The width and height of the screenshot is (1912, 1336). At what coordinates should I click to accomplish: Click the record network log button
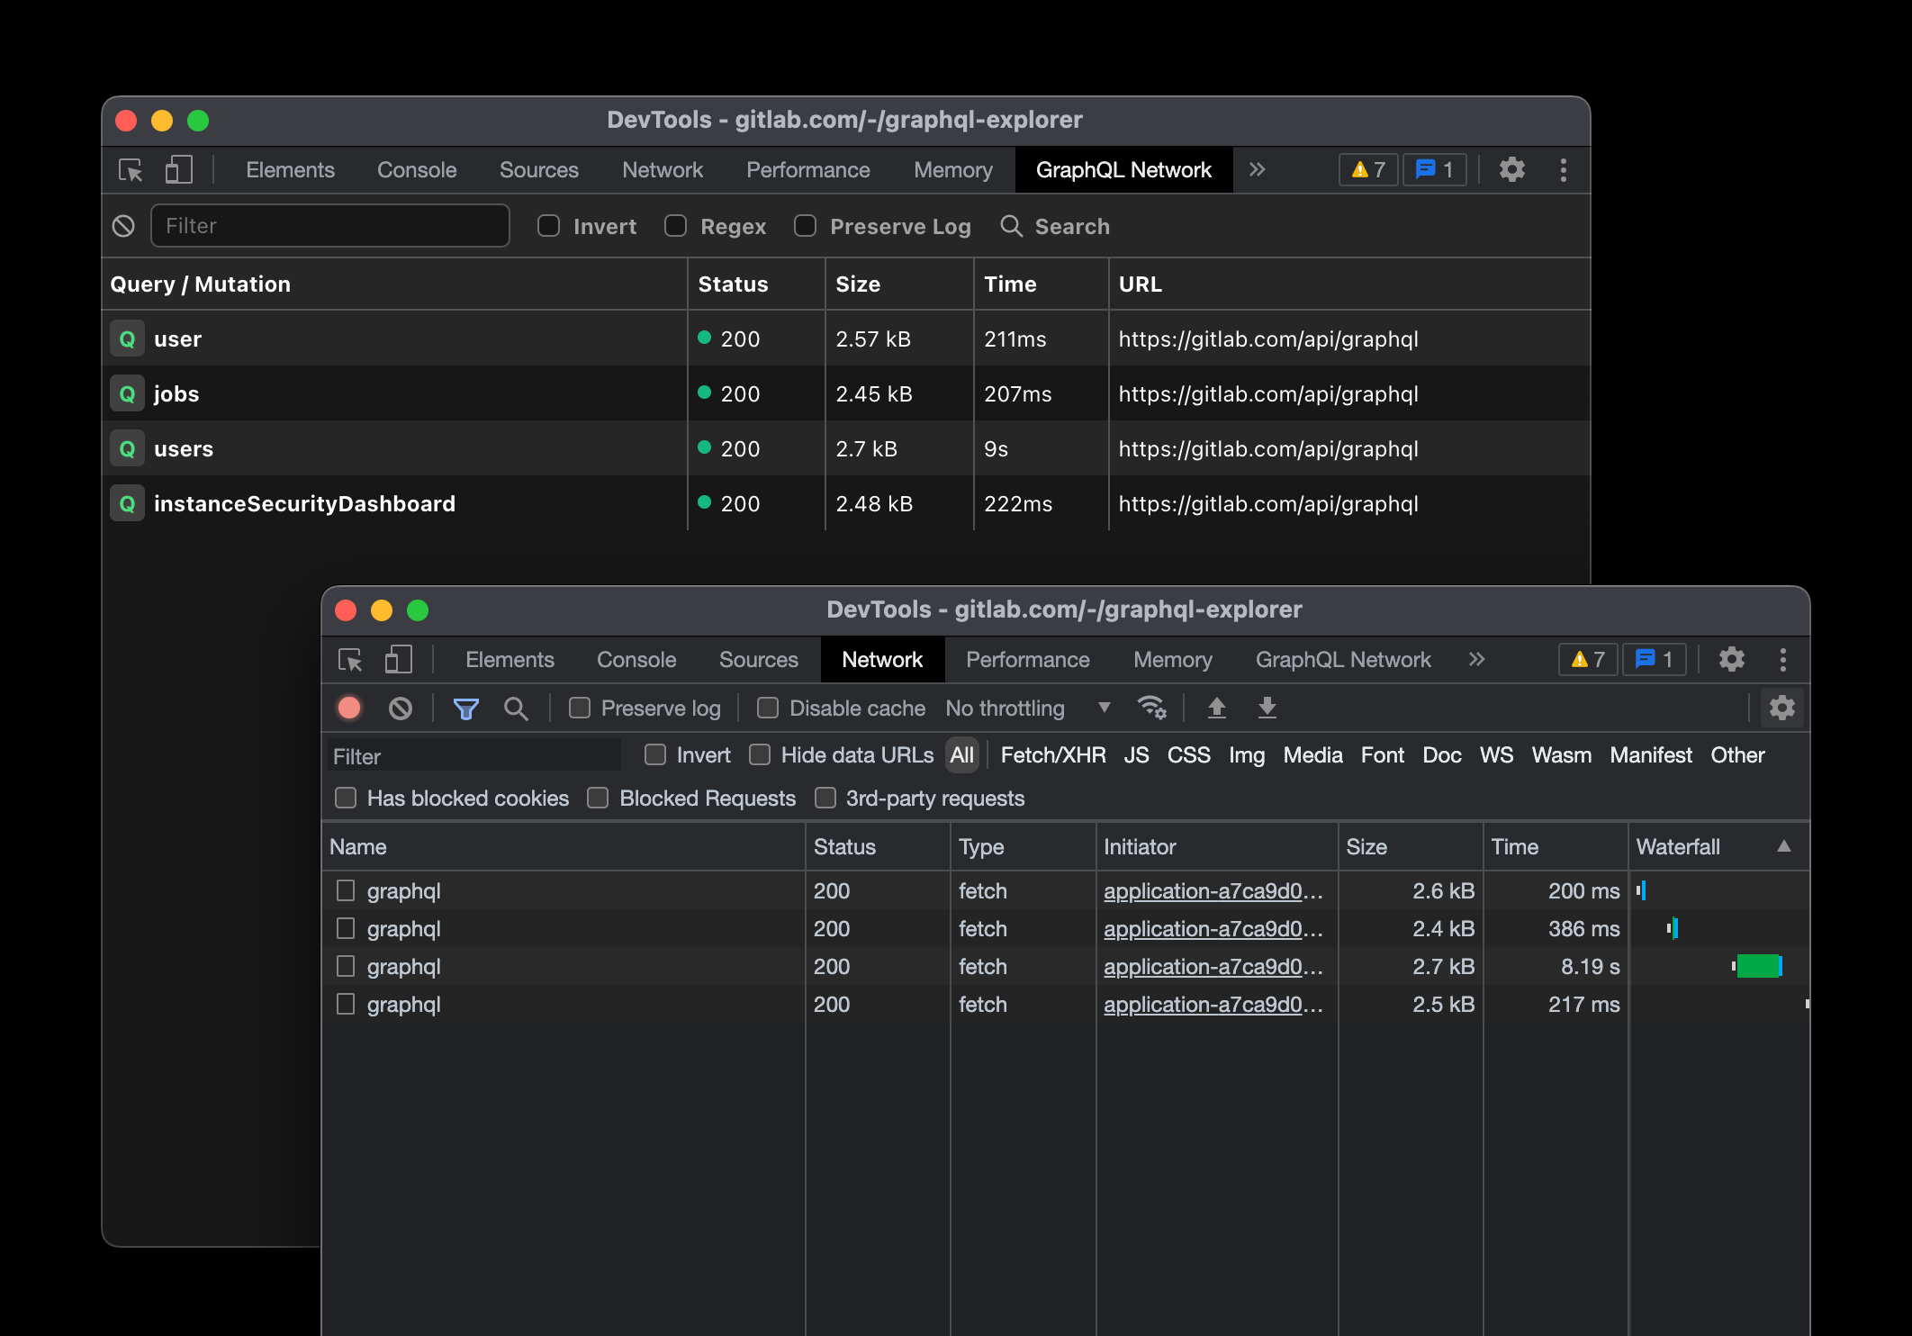pos(349,709)
